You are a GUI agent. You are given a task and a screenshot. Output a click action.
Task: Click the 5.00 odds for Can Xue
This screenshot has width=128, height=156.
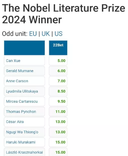tap(58, 61)
